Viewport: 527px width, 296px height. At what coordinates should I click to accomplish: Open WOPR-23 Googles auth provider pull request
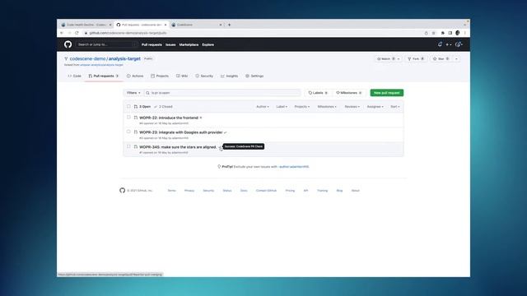[181, 132]
